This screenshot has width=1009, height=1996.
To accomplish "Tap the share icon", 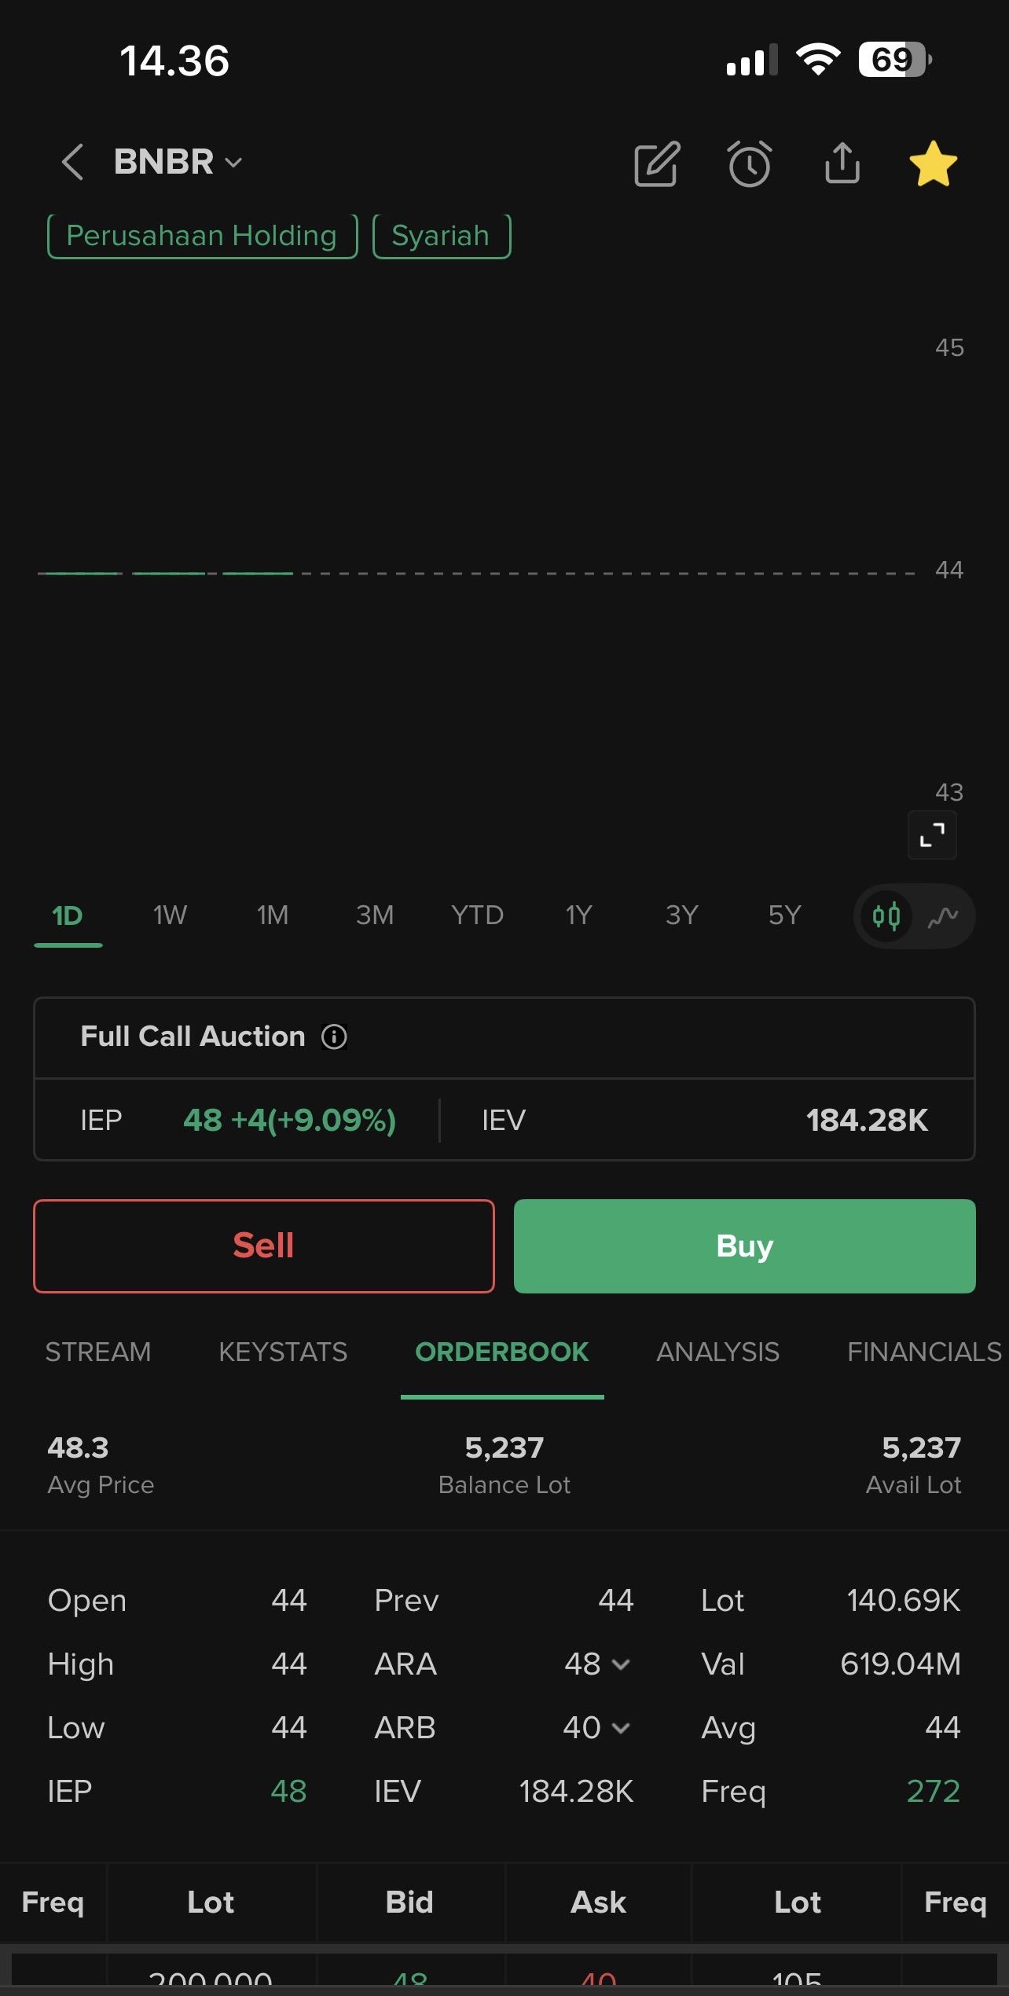I will coord(842,163).
